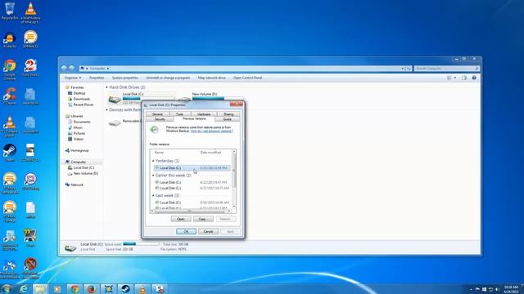Switch to the Tools tab
Screen dimensions: 524x294
[180, 114]
